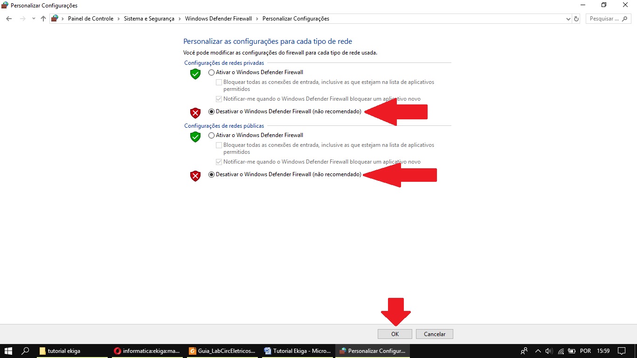
Task: Select Desativar Firewall for private networks
Action: [212, 112]
